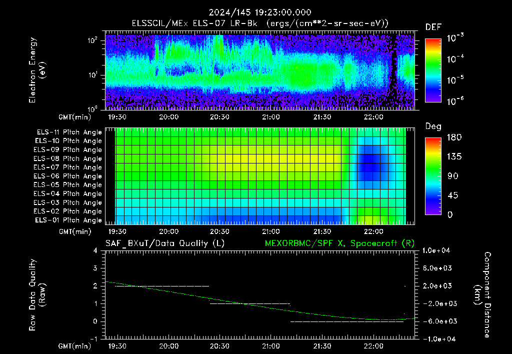The height and width of the screenshot is (354, 512).
Task: Click the 10^2 tick on electron energy axis
Action: (92, 40)
